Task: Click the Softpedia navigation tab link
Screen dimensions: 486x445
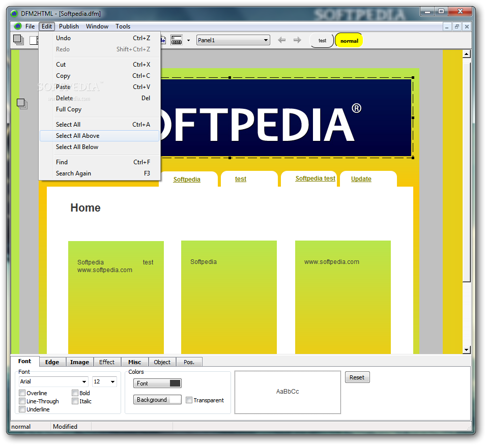Action: (187, 180)
